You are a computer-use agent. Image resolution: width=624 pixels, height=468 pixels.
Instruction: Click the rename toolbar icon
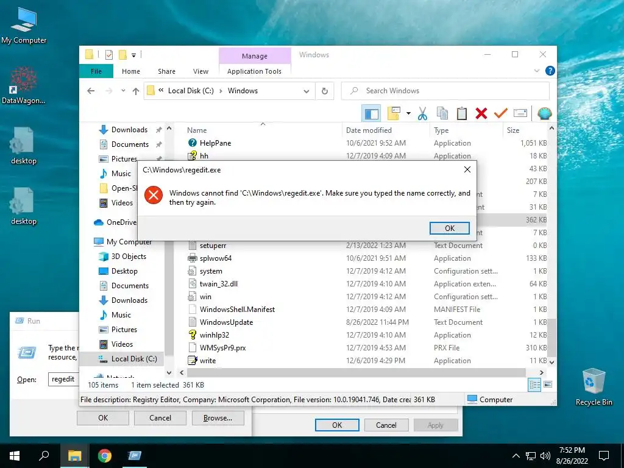coord(520,113)
